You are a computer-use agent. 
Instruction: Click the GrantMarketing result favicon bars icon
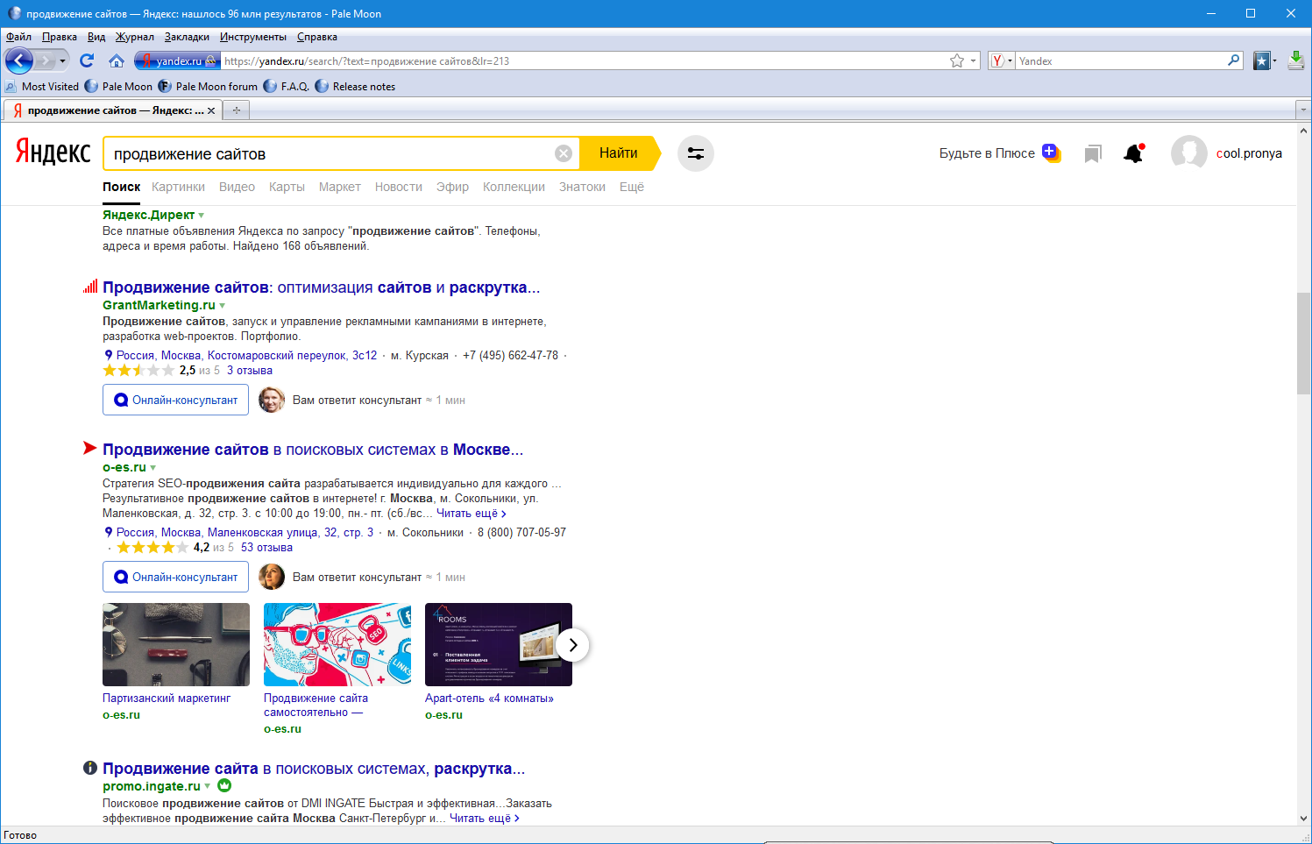tap(90, 286)
